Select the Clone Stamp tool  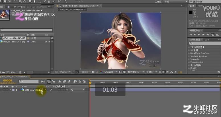[49, 1]
